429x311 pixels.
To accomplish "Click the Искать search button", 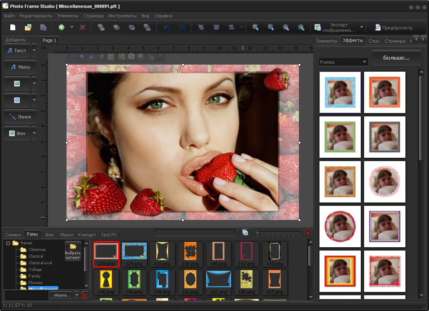I will (x=61, y=295).
